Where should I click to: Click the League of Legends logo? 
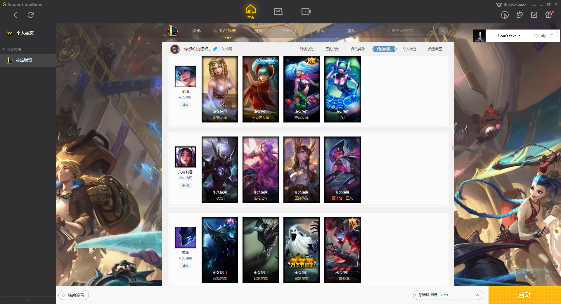172,31
